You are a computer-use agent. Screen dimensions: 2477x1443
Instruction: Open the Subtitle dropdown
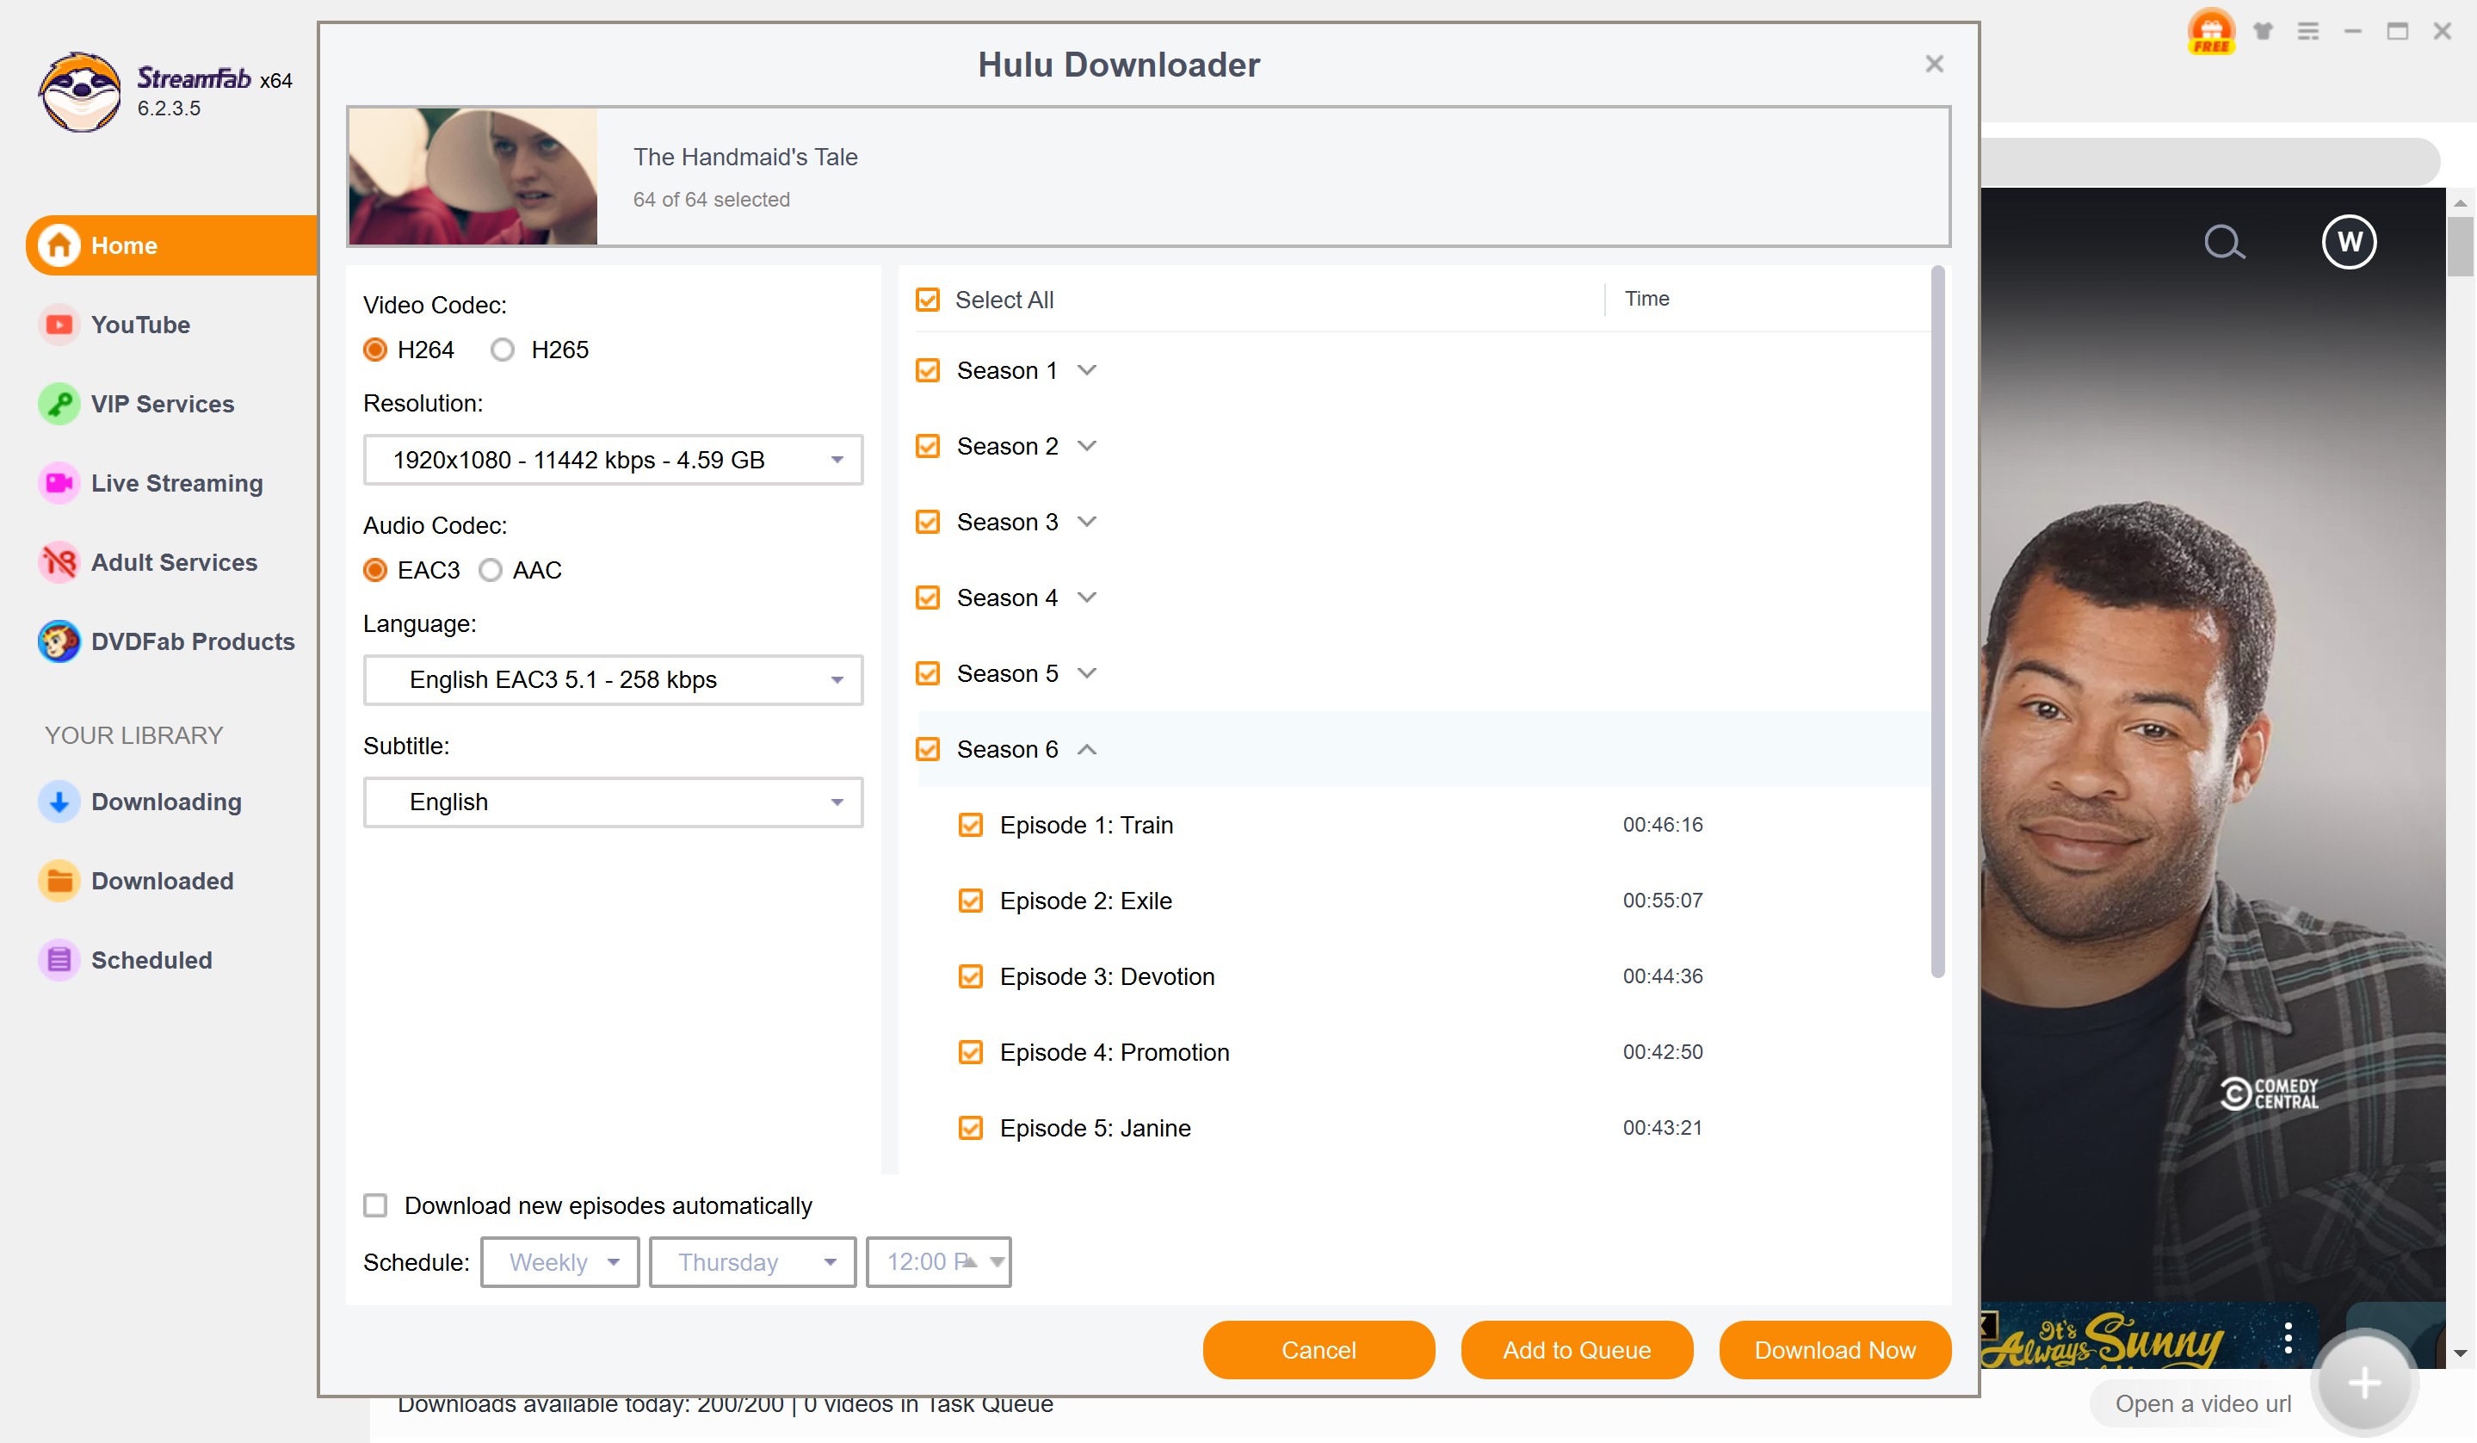coord(614,802)
